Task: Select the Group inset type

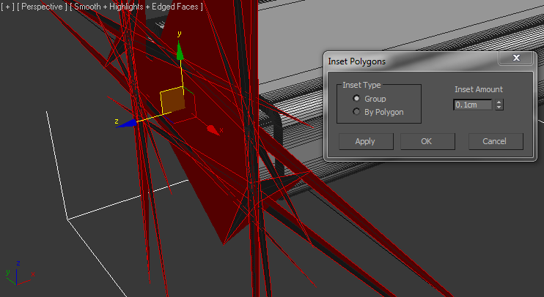Action: [356, 99]
